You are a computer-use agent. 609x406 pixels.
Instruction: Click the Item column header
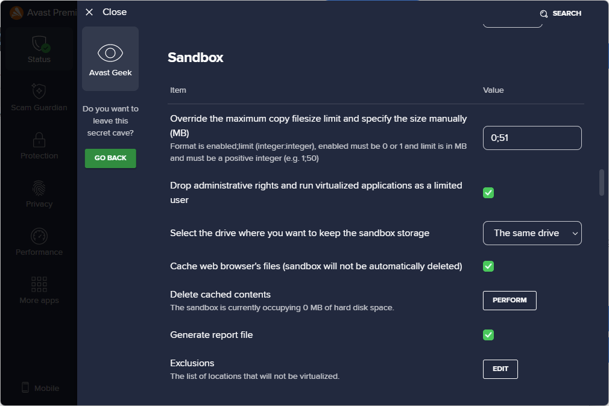click(x=178, y=90)
